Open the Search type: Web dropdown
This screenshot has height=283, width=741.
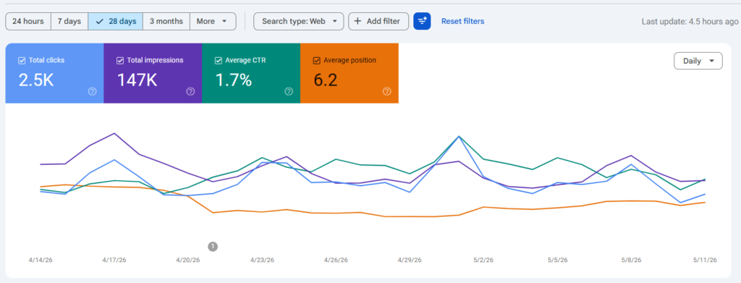[x=299, y=21]
